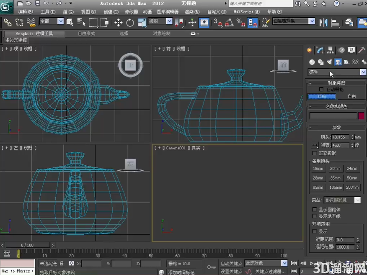Viewport: 367px width, 275px height.
Task: Select the Geometry creation category sphere icon
Action: pos(312,62)
